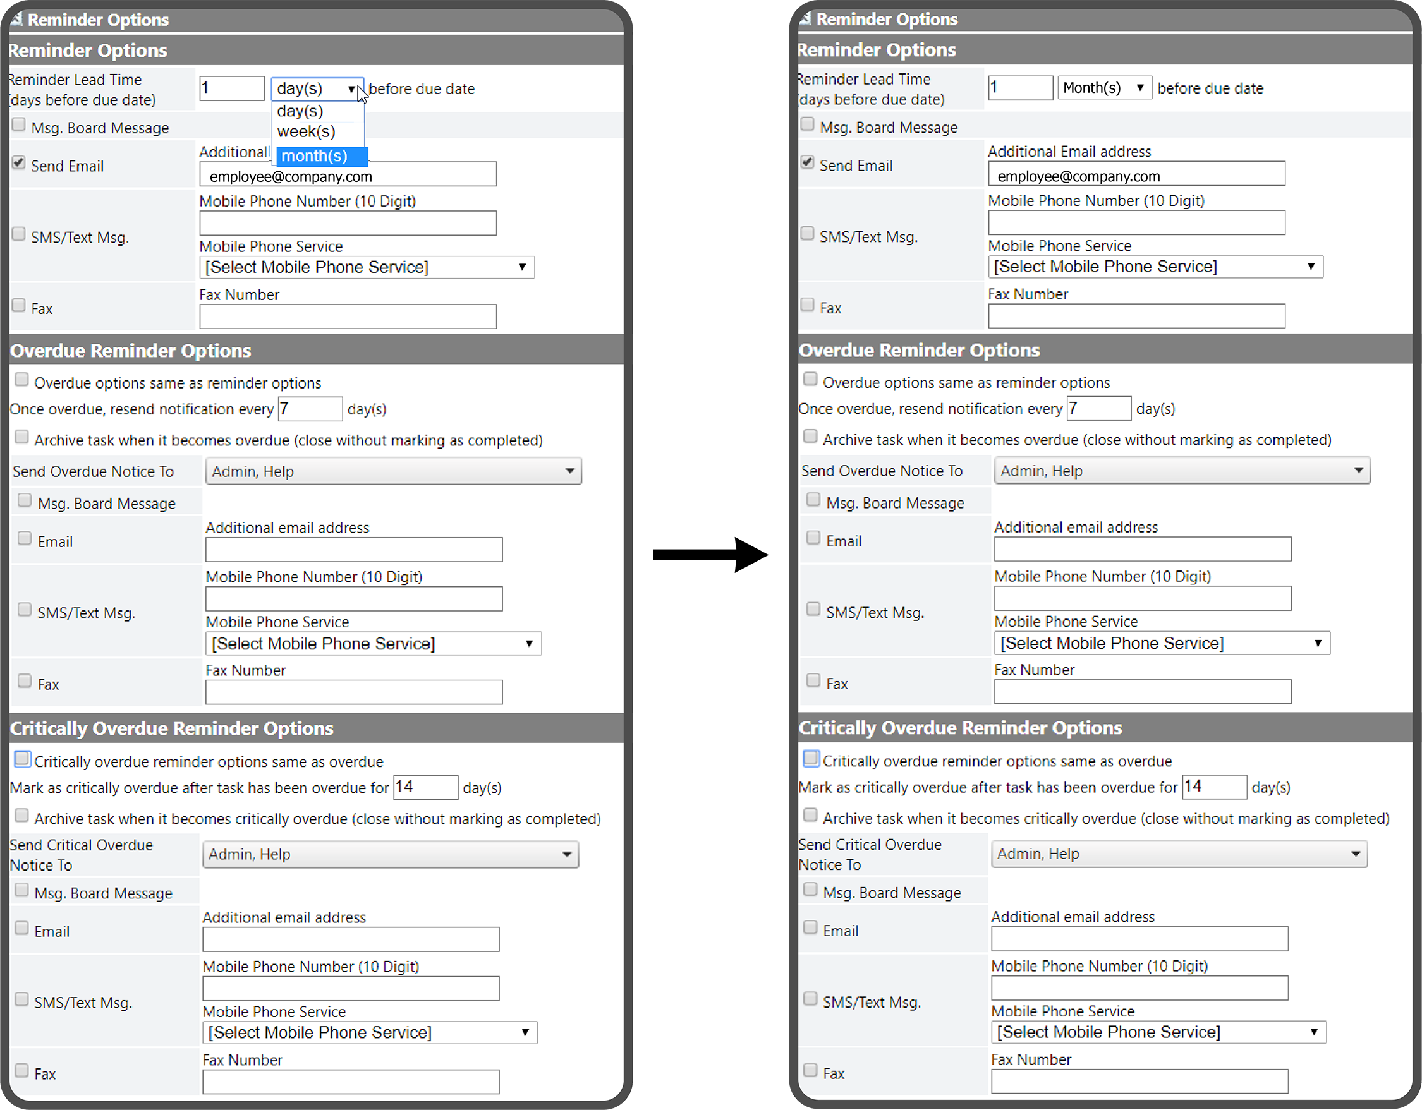Tick Msg. Board Message under left Overdue options
The width and height of the screenshot is (1422, 1110).
click(x=25, y=500)
